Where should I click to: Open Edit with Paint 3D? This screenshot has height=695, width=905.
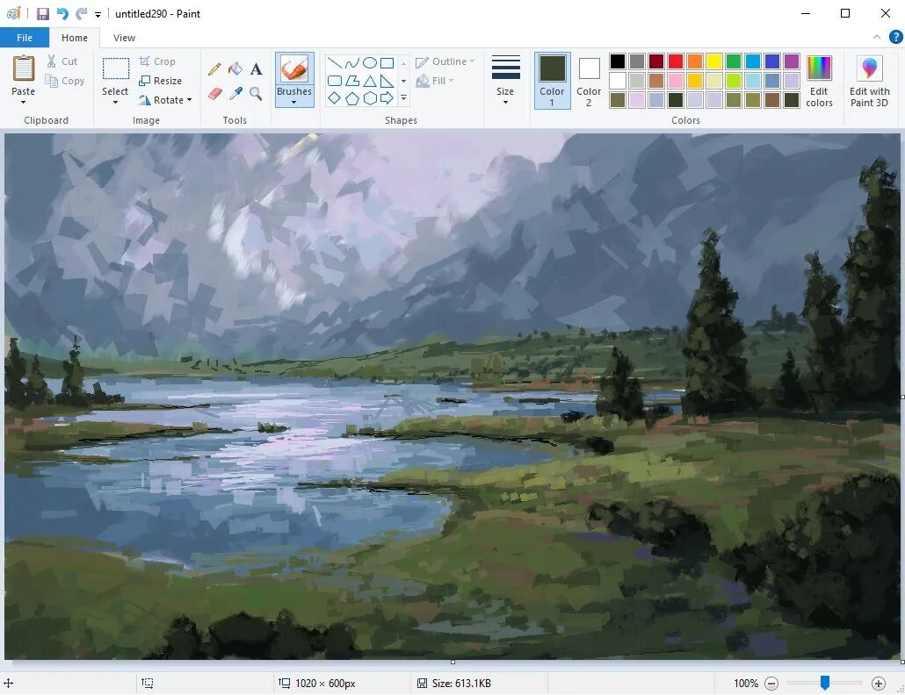869,82
